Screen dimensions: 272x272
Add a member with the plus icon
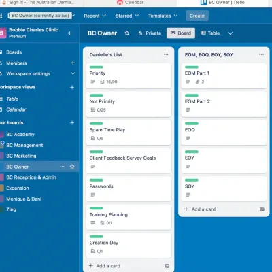pos(73,63)
